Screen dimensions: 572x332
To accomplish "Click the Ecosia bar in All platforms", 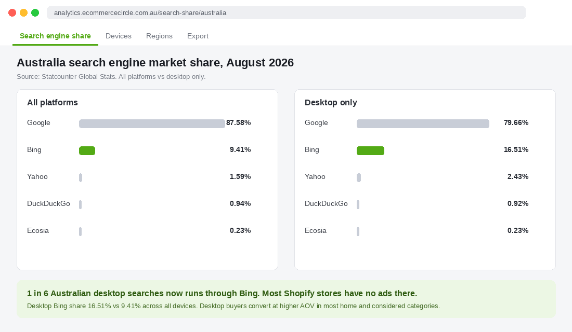I will [80, 231].
